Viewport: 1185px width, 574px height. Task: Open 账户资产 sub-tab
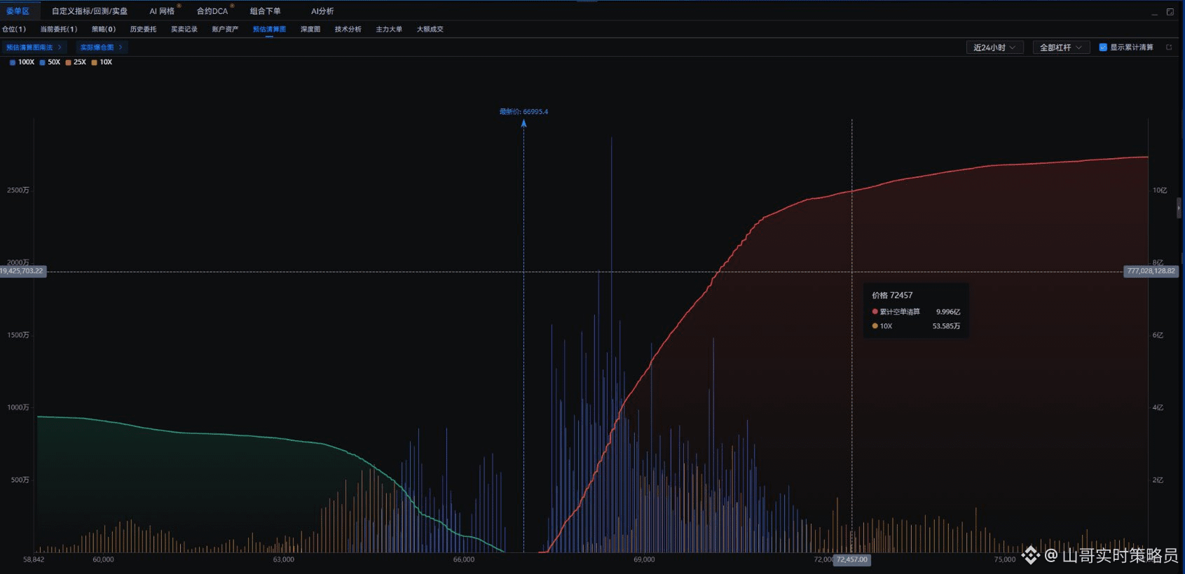click(225, 29)
